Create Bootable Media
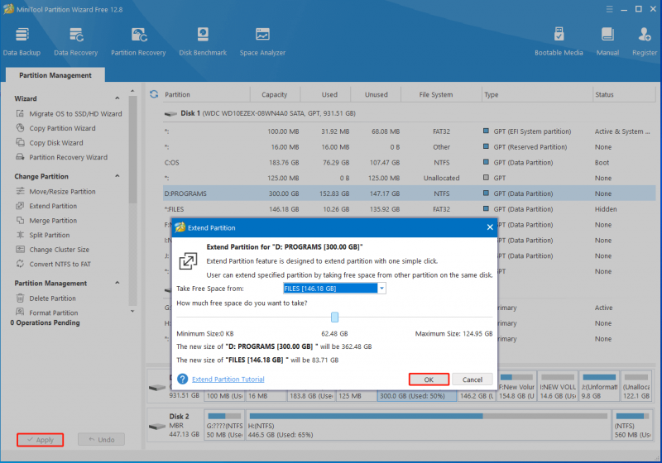 pyautogui.click(x=559, y=41)
